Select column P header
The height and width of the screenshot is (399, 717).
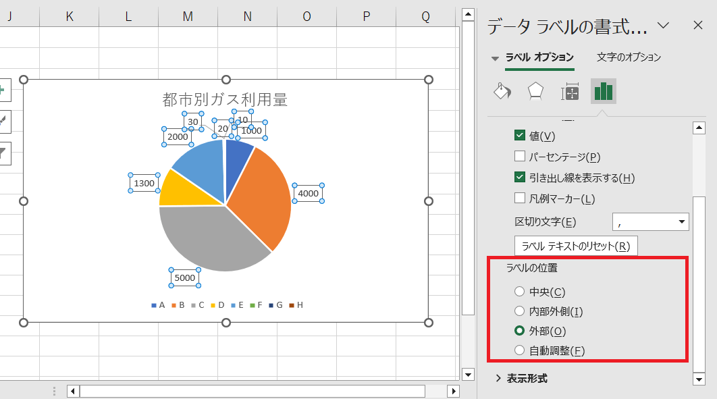click(x=367, y=17)
